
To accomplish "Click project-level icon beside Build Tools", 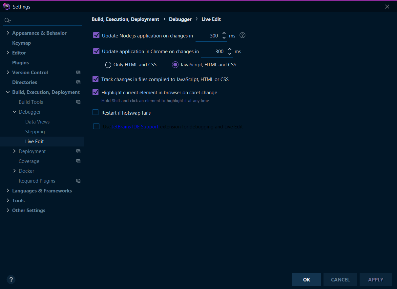I will pos(78,102).
